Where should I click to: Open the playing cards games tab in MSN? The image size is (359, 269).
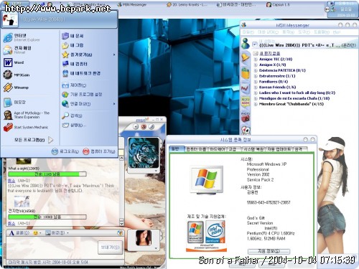(246, 130)
